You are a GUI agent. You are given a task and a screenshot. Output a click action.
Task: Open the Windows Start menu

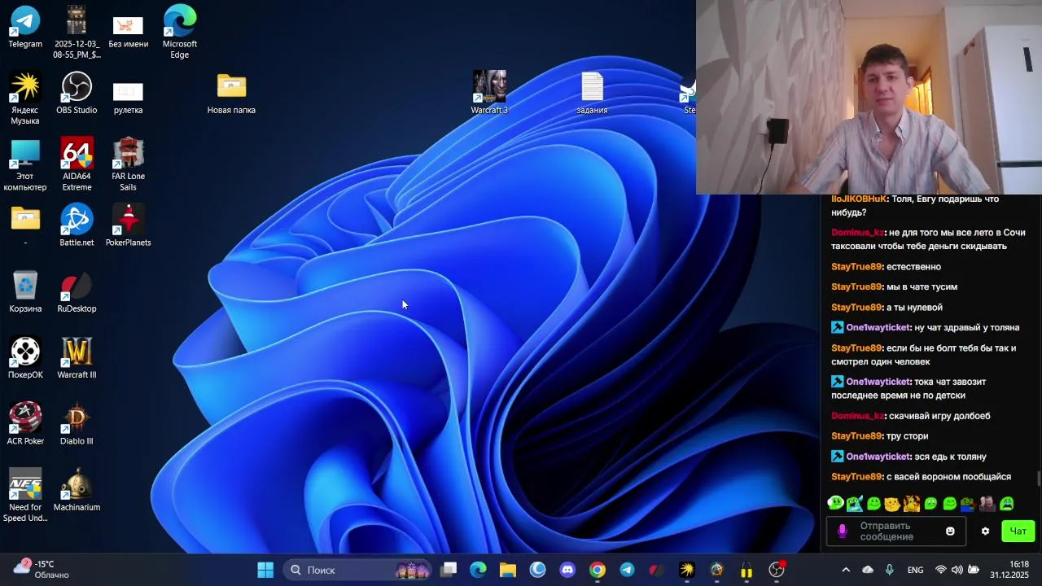click(265, 570)
